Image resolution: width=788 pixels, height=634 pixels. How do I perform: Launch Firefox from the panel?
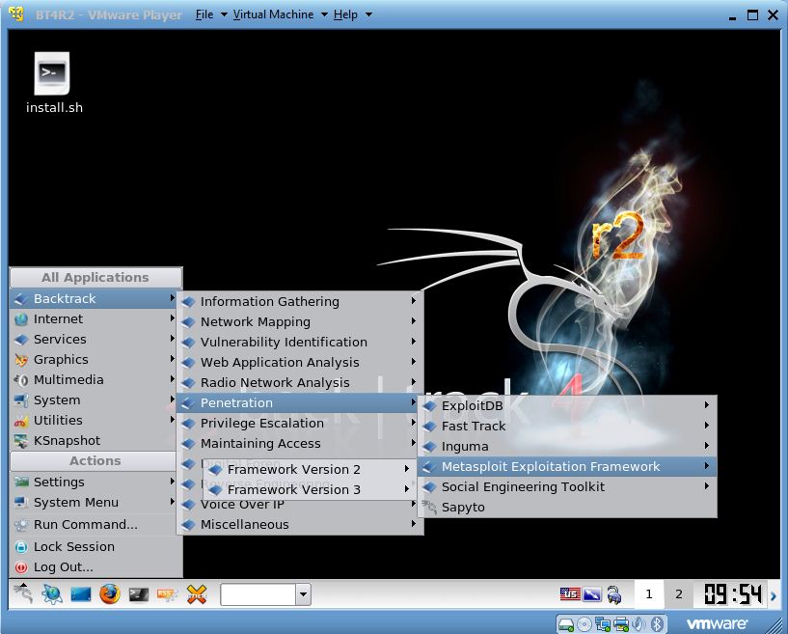click(110, 594)
